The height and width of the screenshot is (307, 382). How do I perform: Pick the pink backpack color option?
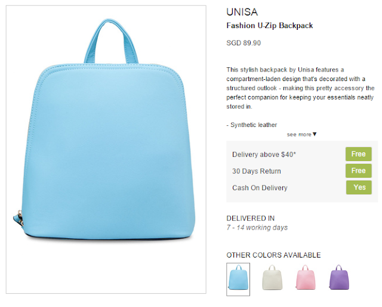coord(306,278)
